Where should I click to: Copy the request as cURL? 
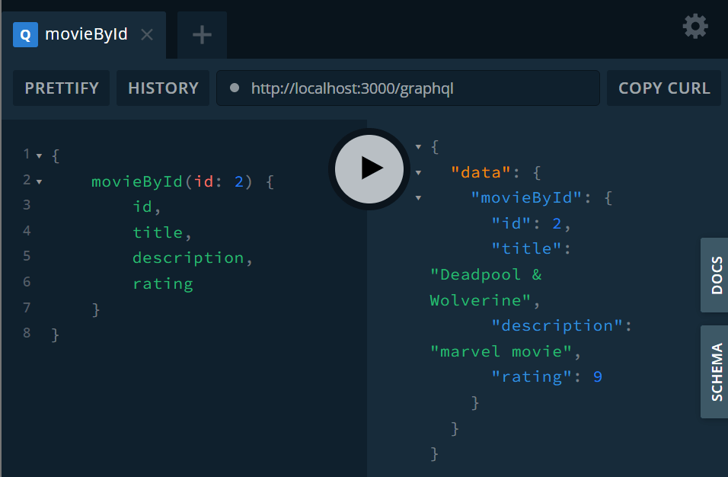(664, 88)
